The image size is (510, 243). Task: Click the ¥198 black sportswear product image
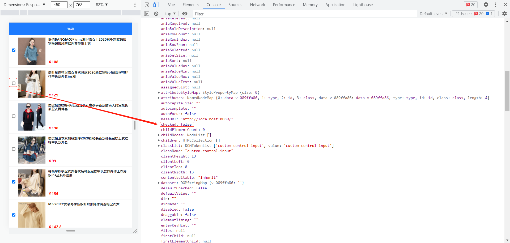tap(32, 117)
